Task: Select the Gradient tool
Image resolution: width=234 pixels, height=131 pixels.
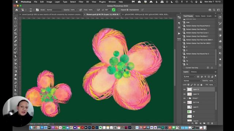Action: click(15, 71)
